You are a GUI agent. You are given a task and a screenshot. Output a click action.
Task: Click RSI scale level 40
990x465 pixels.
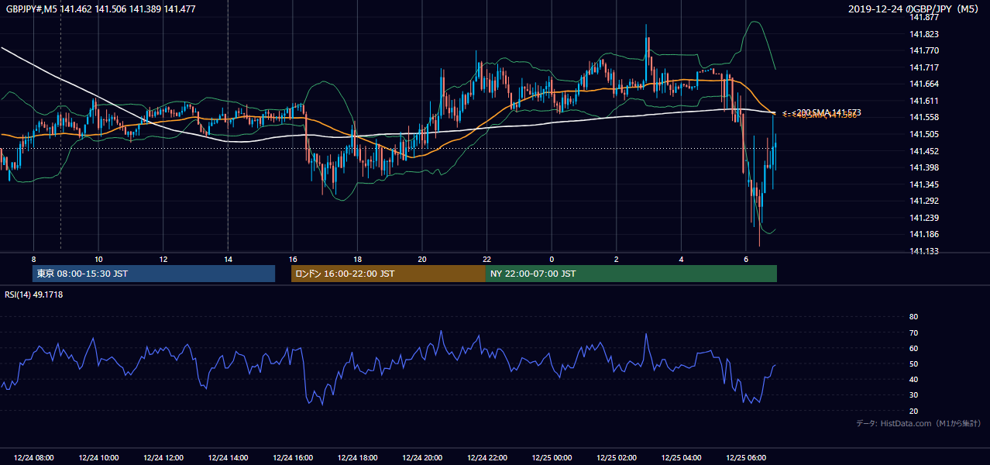click(x=913, y=379)
